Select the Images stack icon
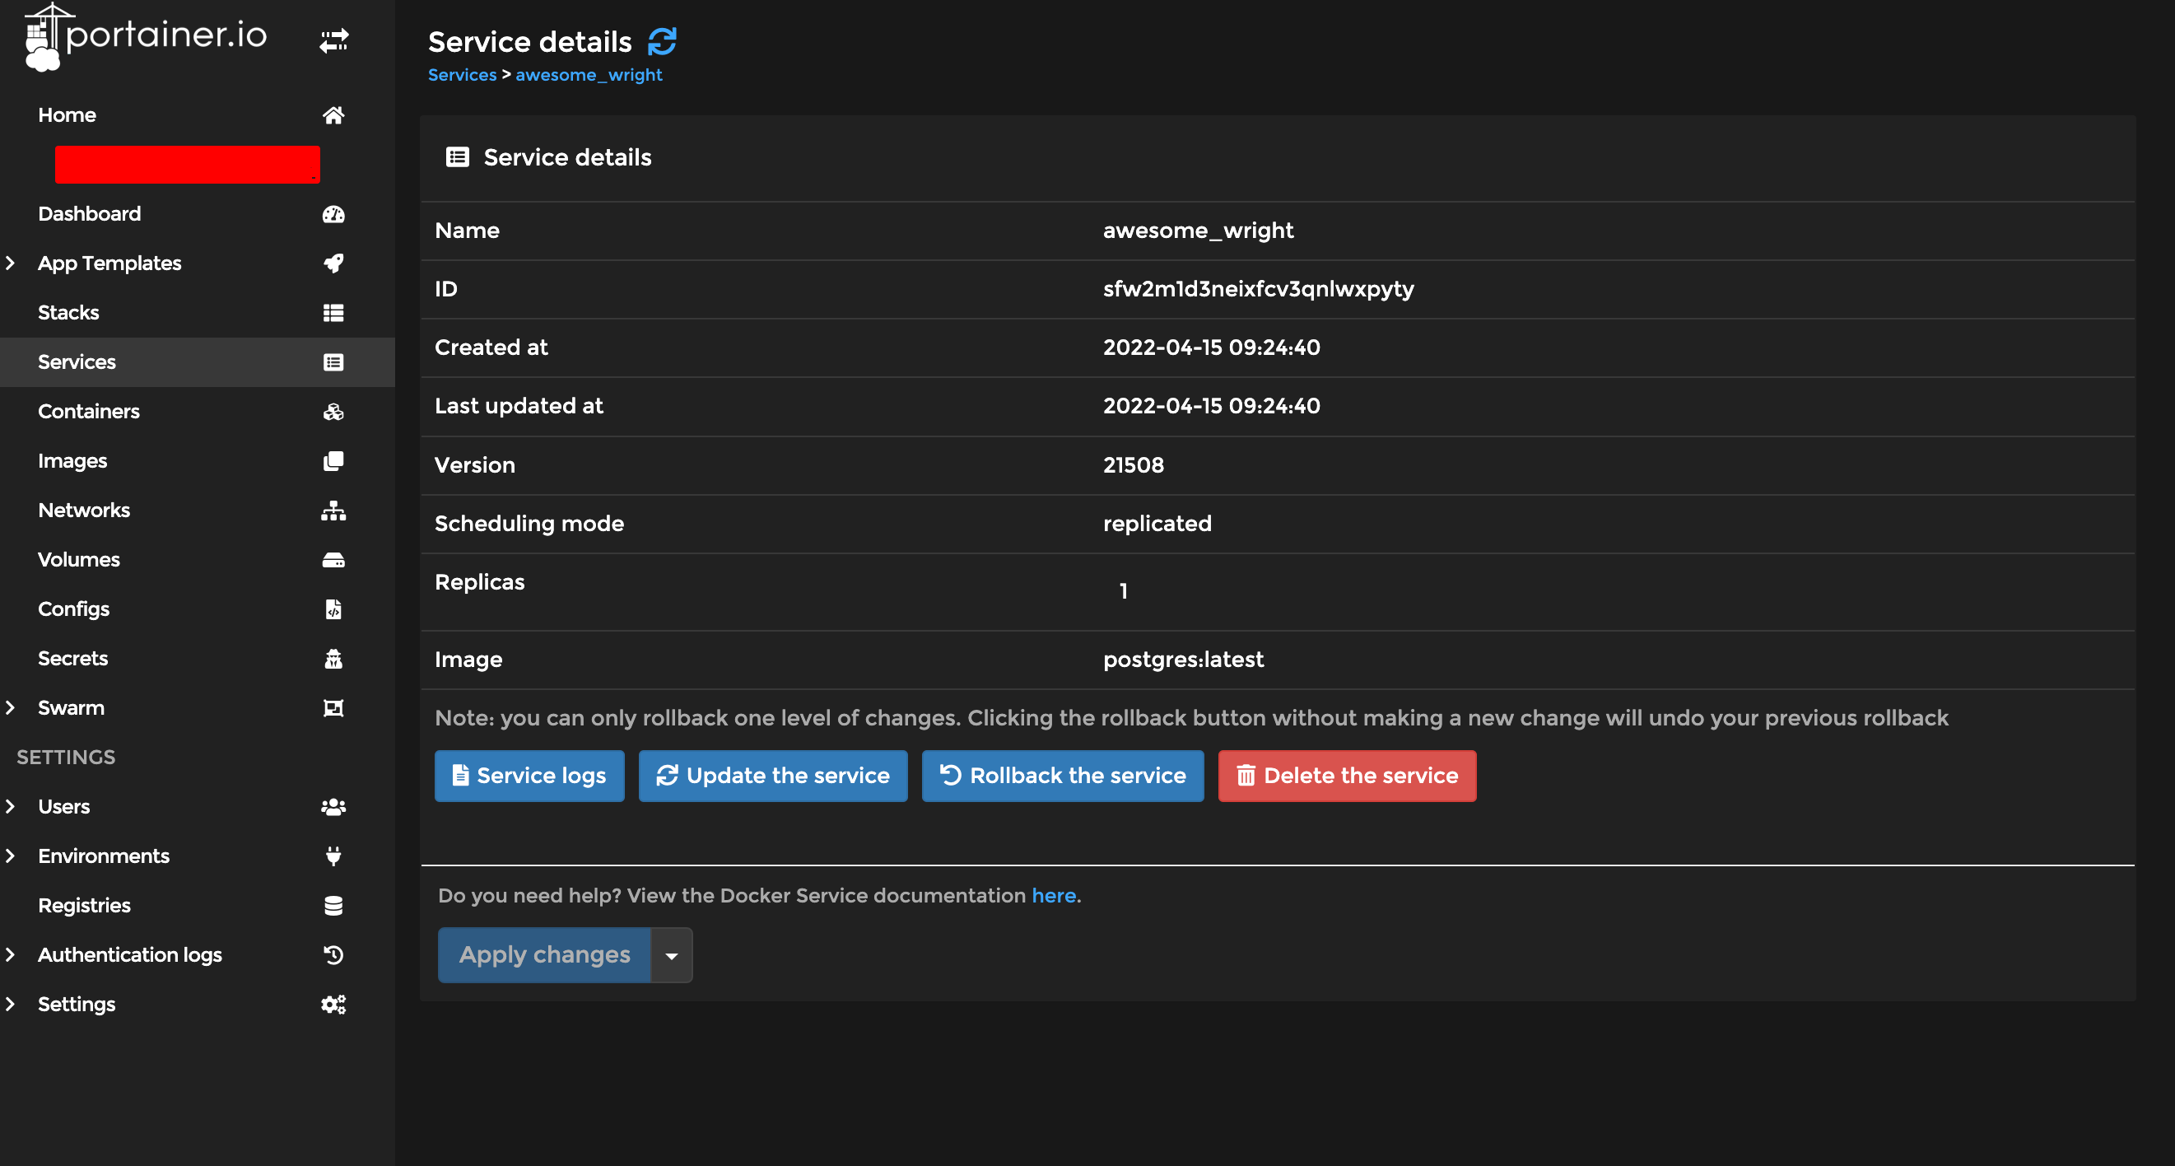Screen dimensions: 2175x1166 pyautogui.click(x=333, y=460)
